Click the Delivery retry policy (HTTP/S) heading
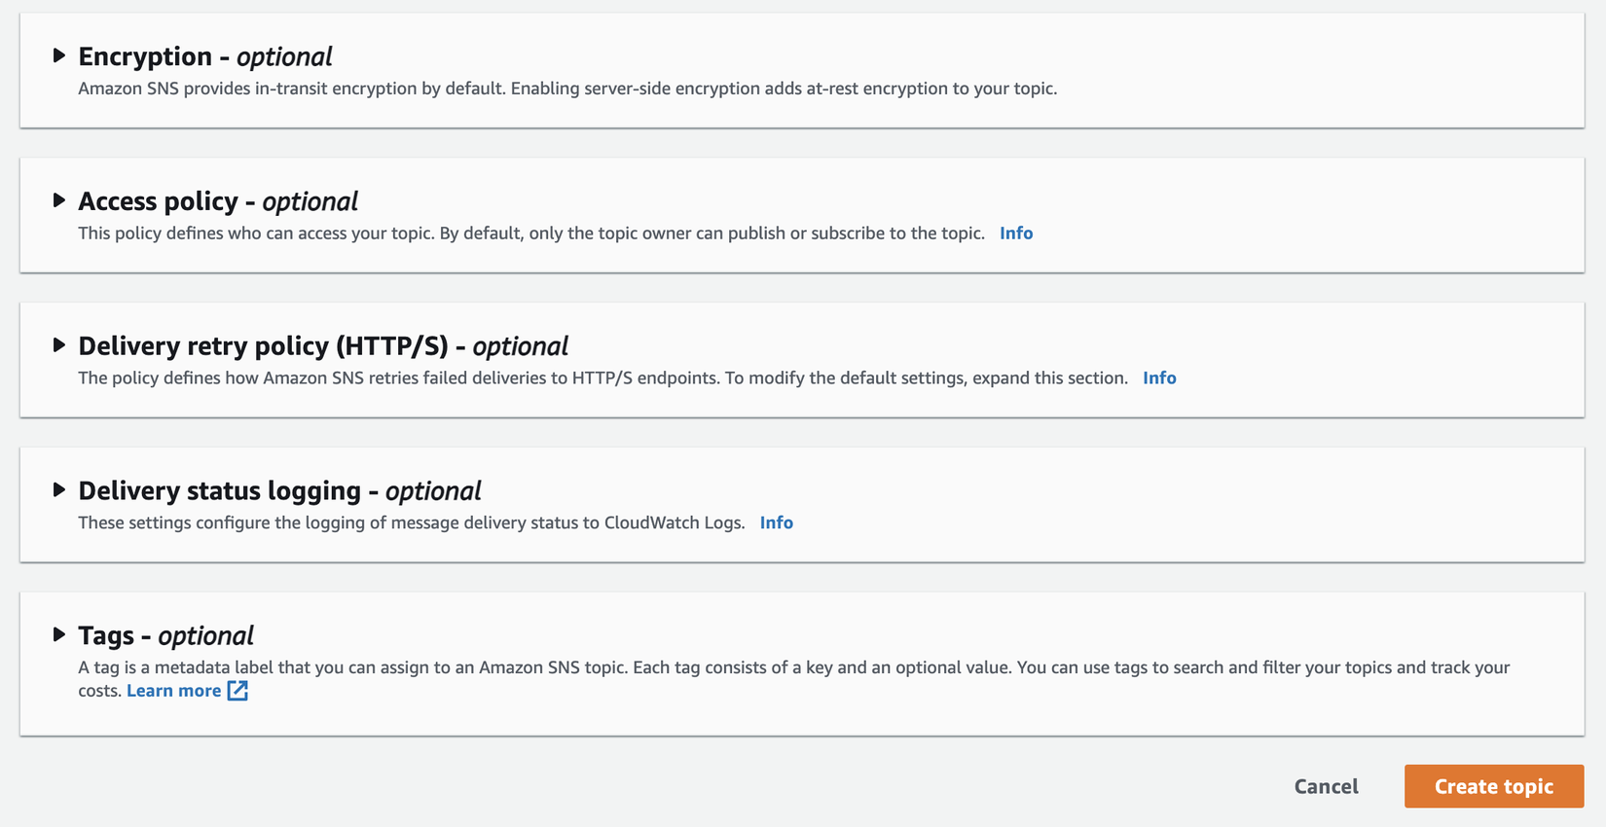Viewport: 1606px width, 827px height. [323, 346]
